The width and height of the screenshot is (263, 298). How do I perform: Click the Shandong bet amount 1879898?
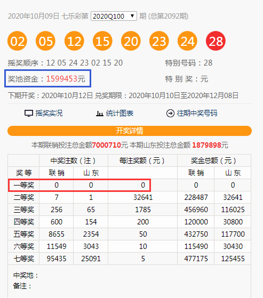(206, 145)
